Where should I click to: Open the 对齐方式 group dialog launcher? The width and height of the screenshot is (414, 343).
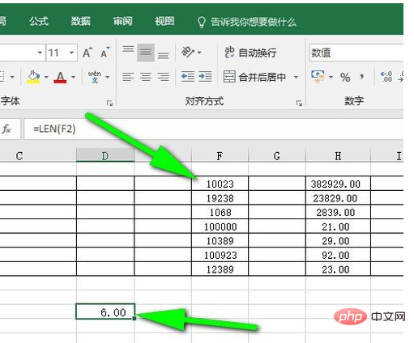(x=299, y=103)
